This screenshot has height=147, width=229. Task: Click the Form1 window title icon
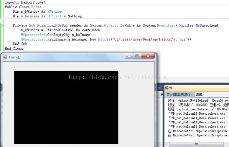[x=5, y=57]
